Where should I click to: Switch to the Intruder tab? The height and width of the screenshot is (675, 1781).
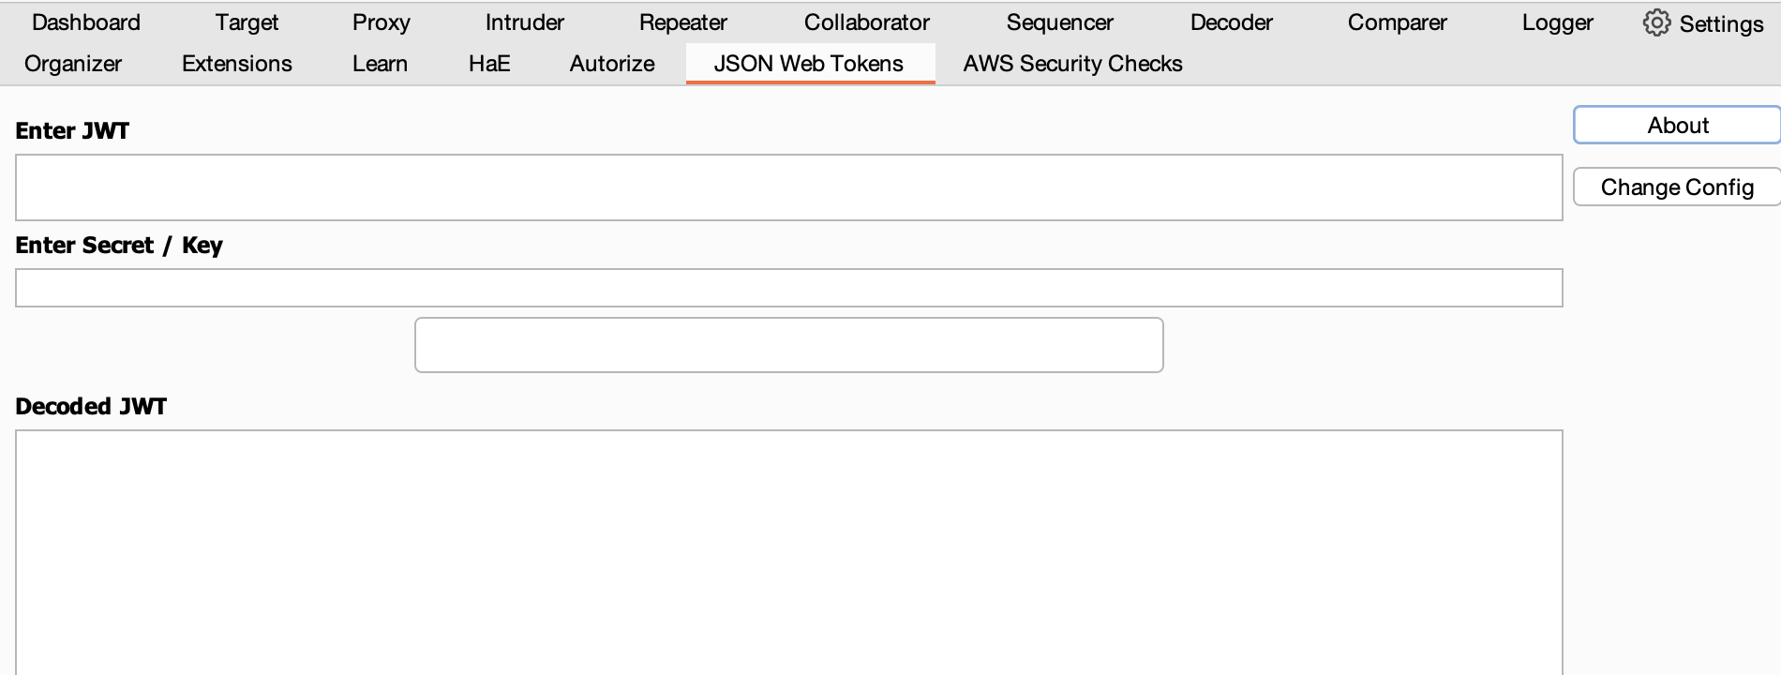524,22
